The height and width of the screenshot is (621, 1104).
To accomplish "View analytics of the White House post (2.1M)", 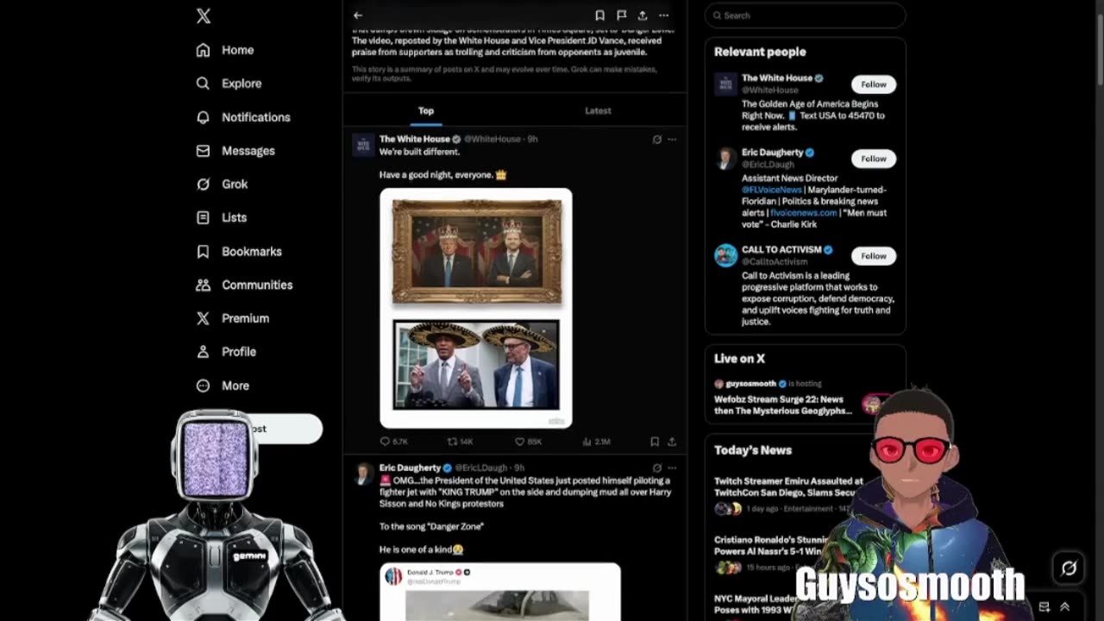I will tap(596, 442).
